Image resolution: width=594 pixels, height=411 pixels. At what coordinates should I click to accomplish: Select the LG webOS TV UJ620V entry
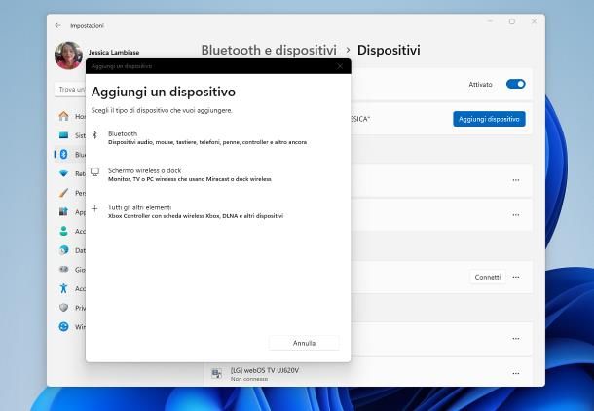pyautogui.click(x=367, y=373)
